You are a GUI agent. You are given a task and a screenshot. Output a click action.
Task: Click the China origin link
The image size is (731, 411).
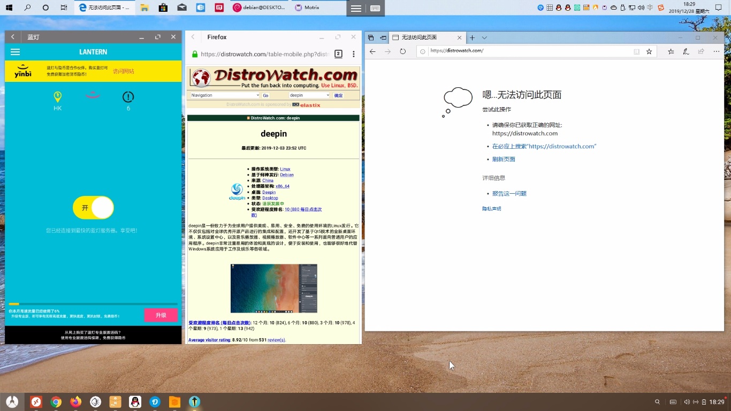268,181
